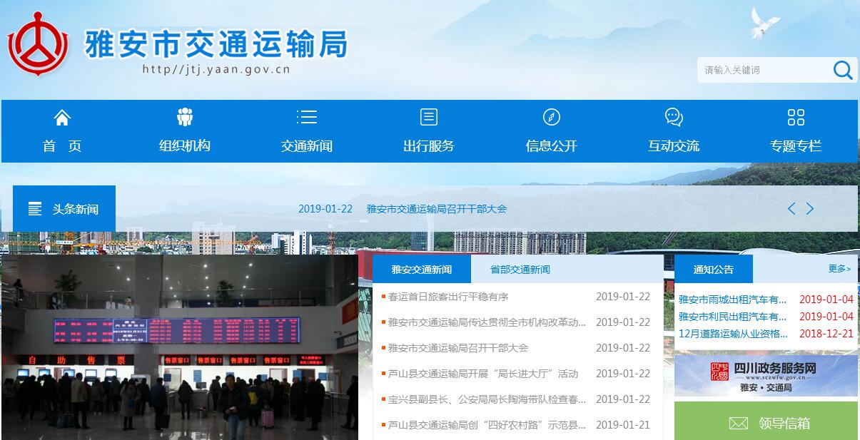860x440 pixels.
Task: Show previous headline with left arrow
Action: [791, 208]
